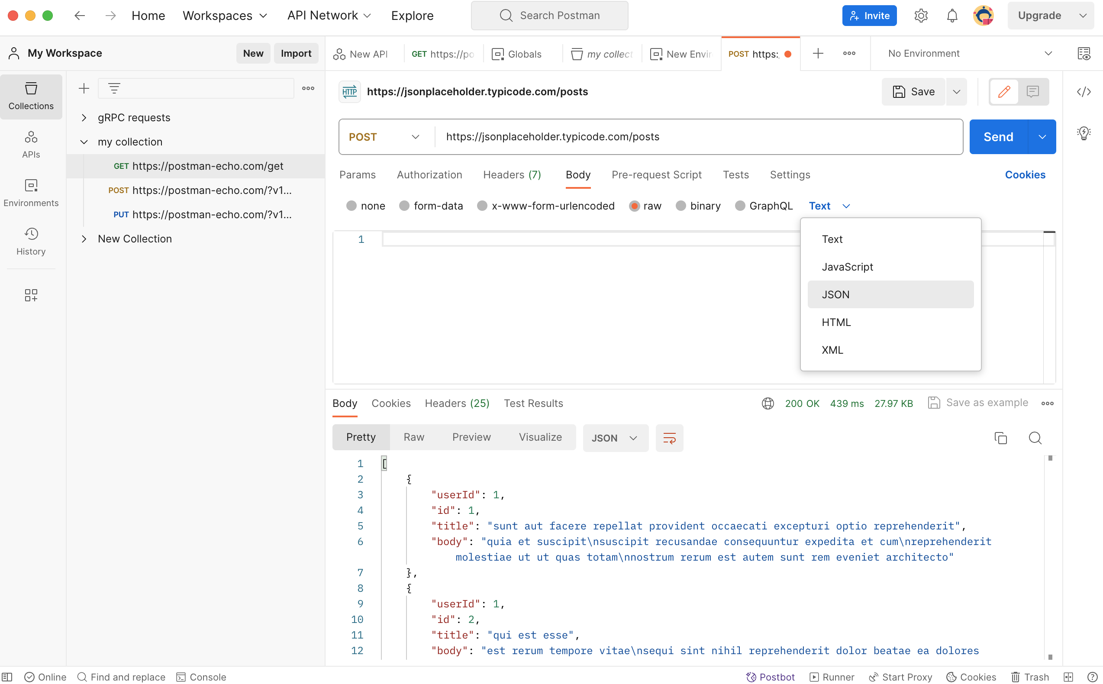Open the POST method dropdown
The width and height of the screenshot is (1103, 684).
click(x=384, y=137)
